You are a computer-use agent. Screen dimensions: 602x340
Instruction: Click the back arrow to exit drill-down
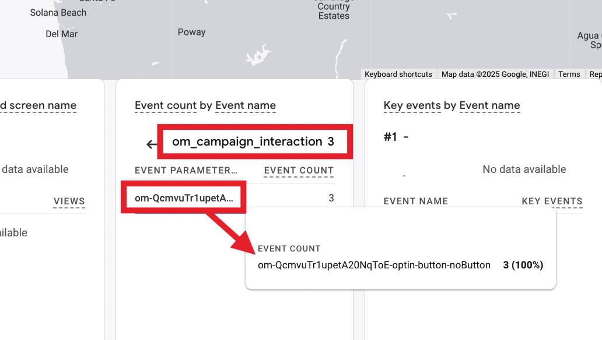[x=152, y=144]
